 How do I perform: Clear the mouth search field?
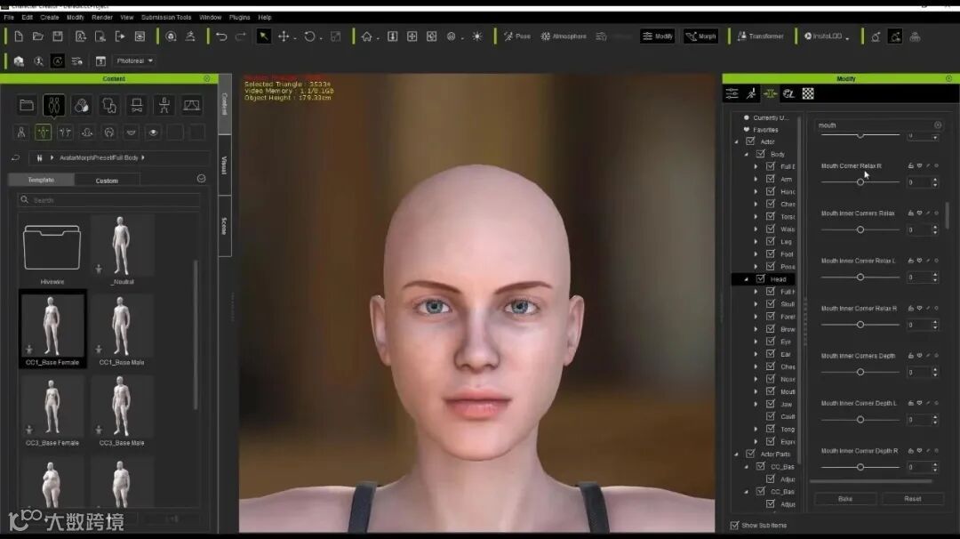938,125
